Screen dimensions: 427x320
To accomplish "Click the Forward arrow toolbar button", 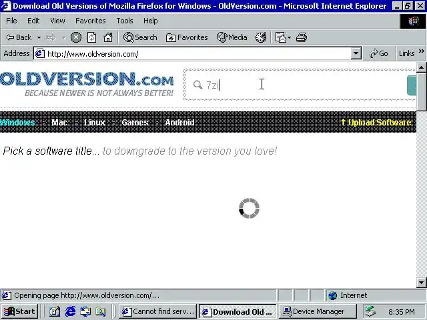I will pos(51,37).
